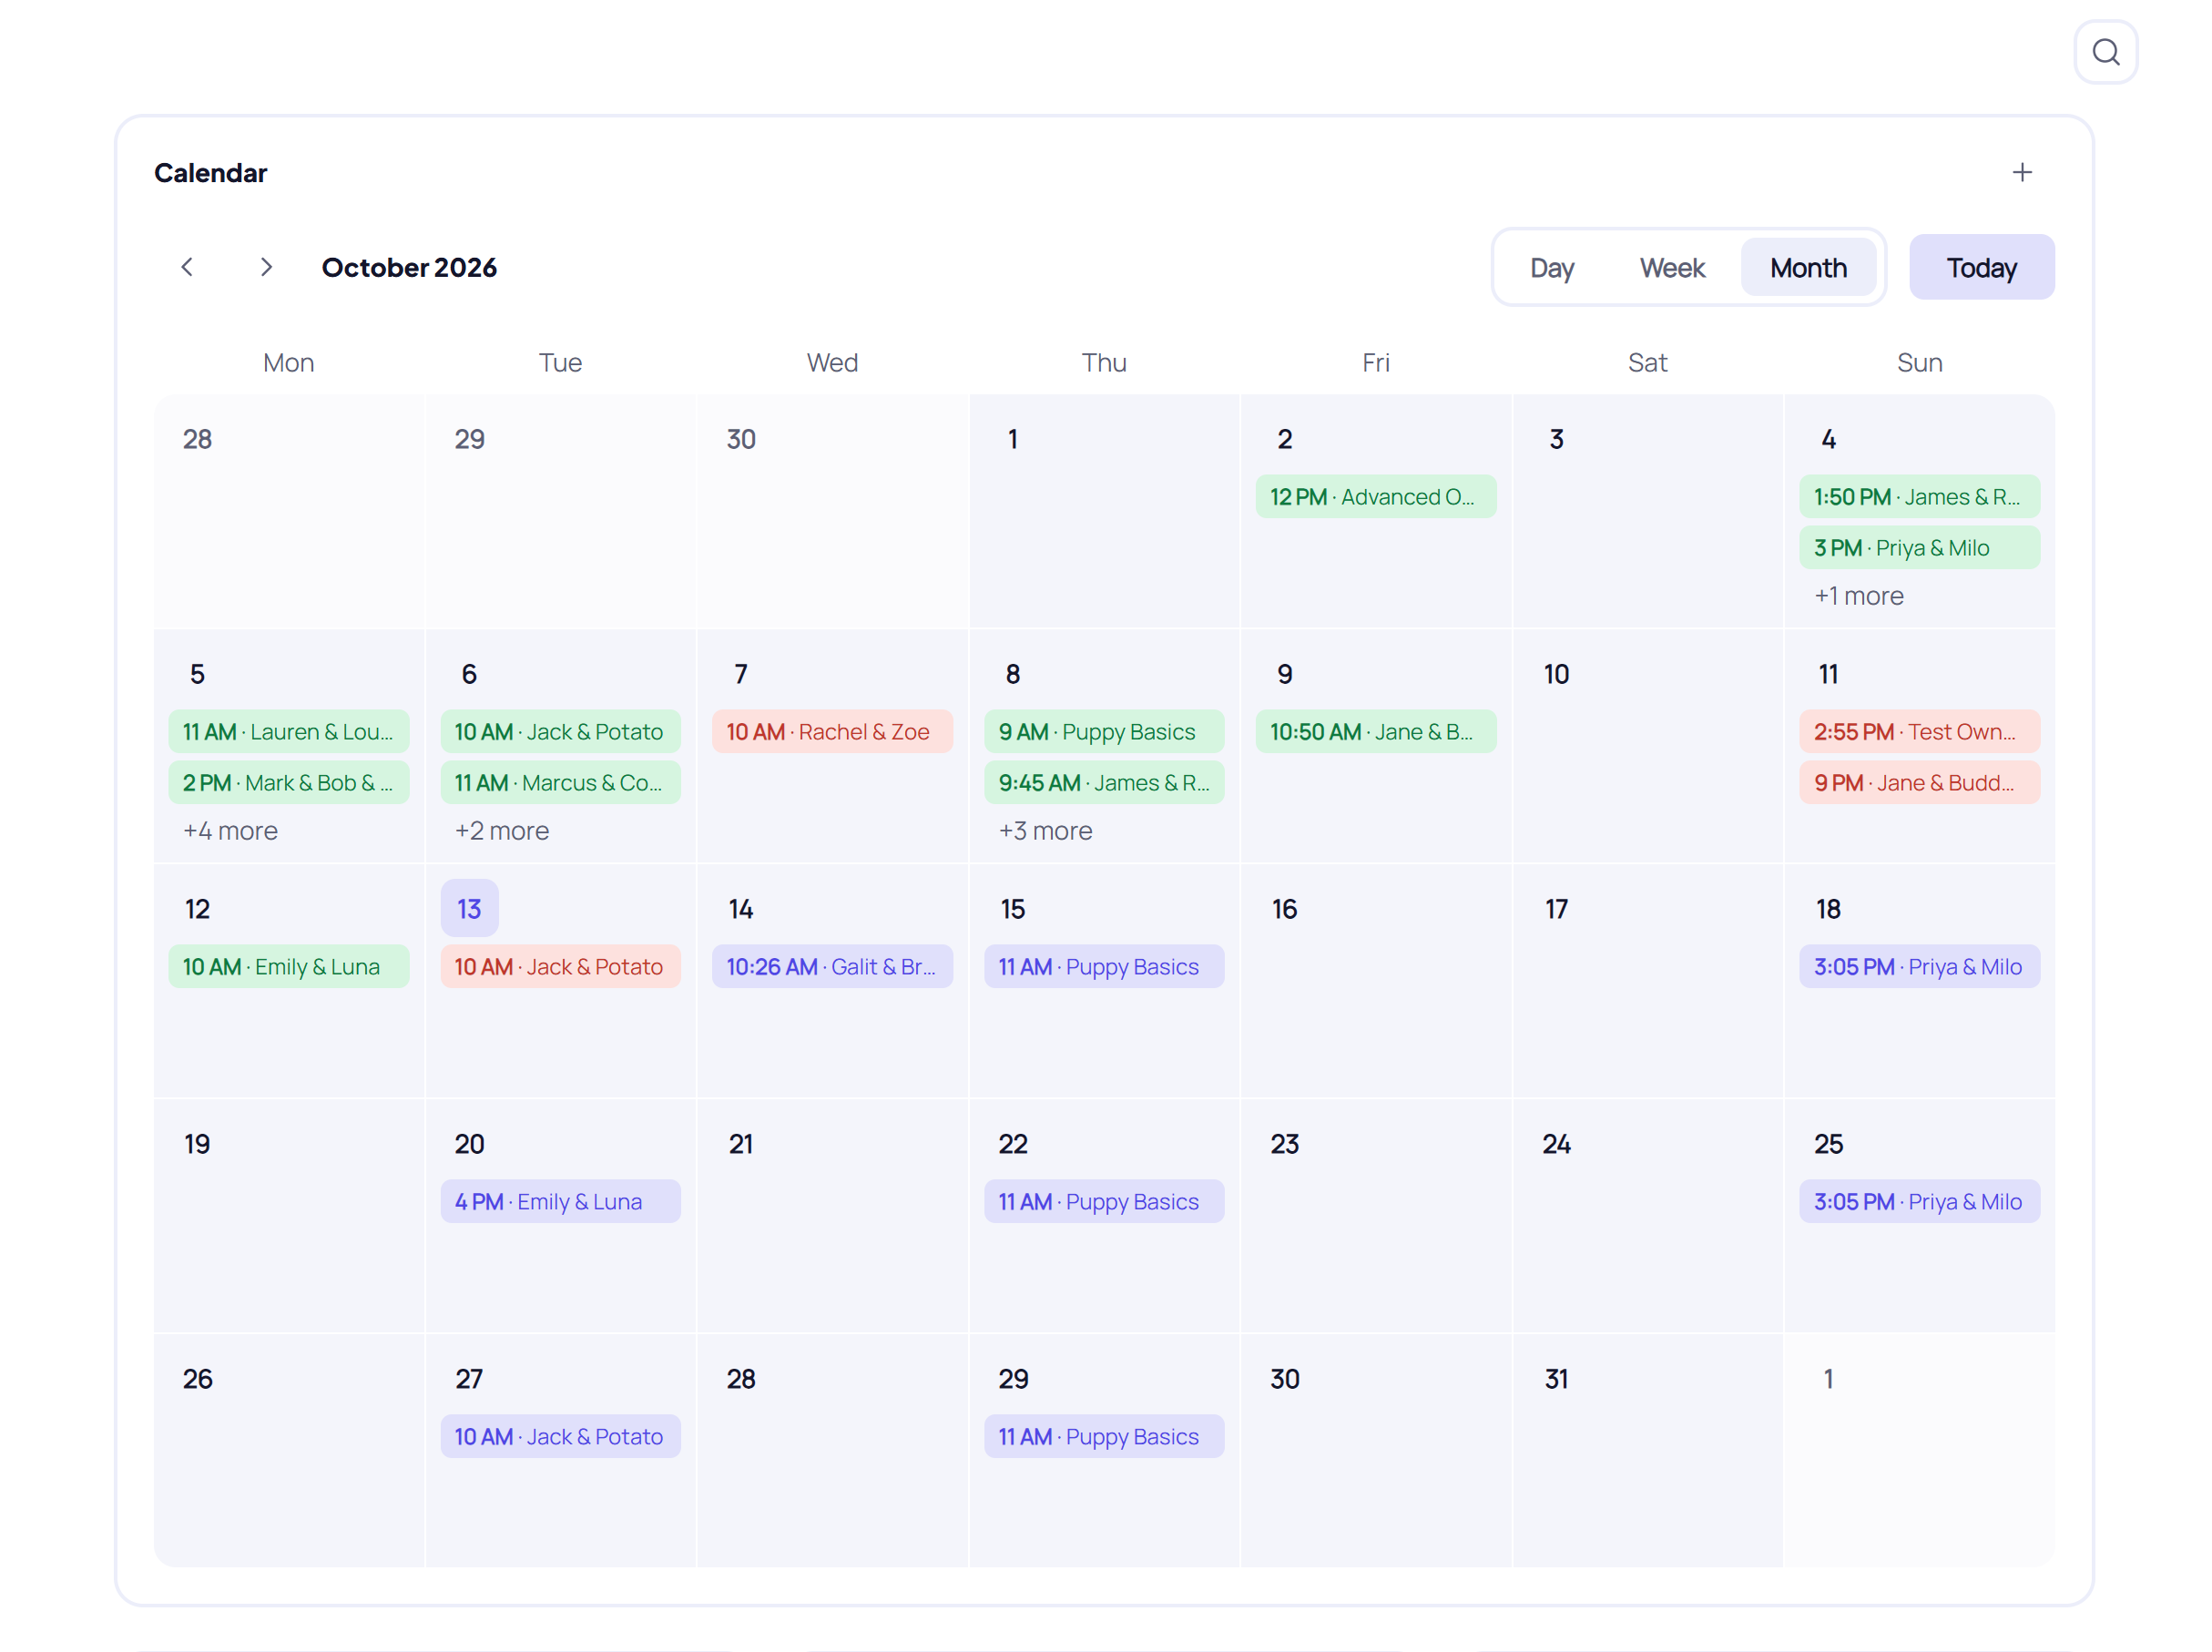This screenshot has height=1652, width=2212.
Task: Open 4 PM Emily & Luna event
Action: (x=560, y=1202)
